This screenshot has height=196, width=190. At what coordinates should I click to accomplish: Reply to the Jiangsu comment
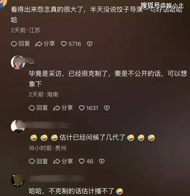click(x=20, y=44)
